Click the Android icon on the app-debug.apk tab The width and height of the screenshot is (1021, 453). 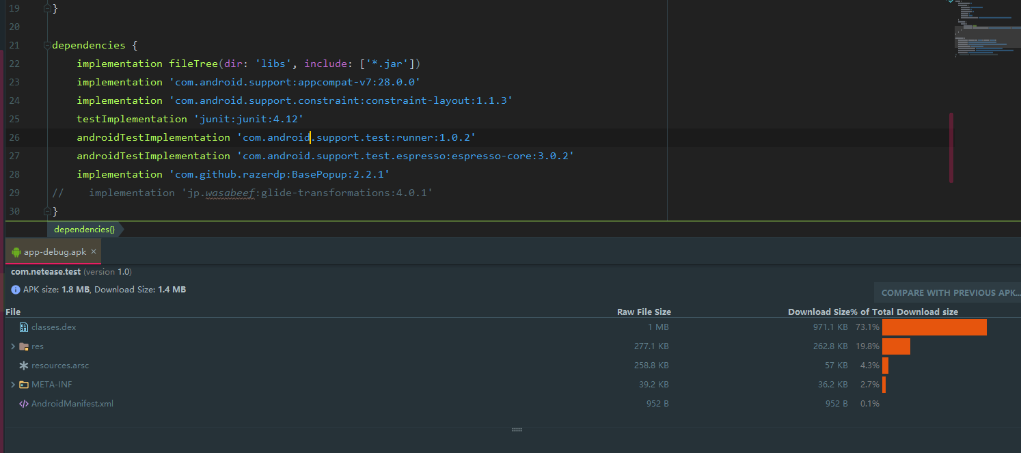[15, 251]
